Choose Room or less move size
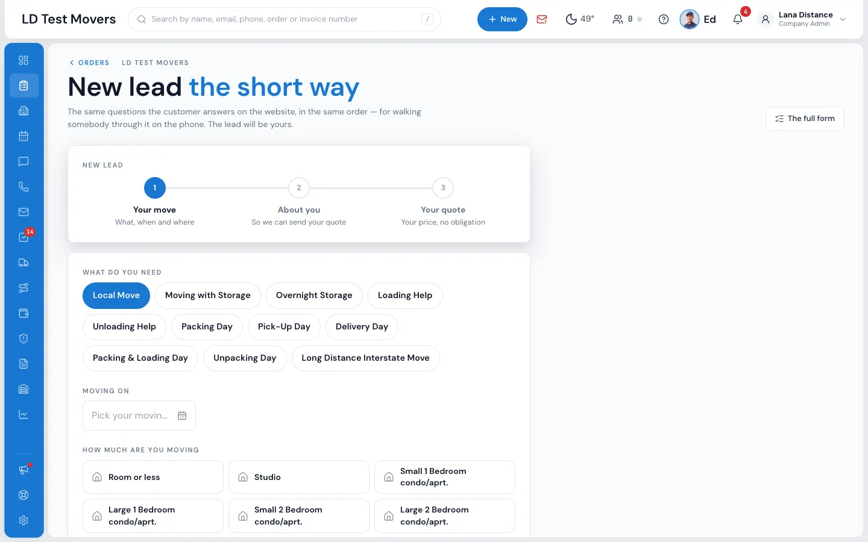This screenshot has height=542, width=868. click(x=153, y=477)
